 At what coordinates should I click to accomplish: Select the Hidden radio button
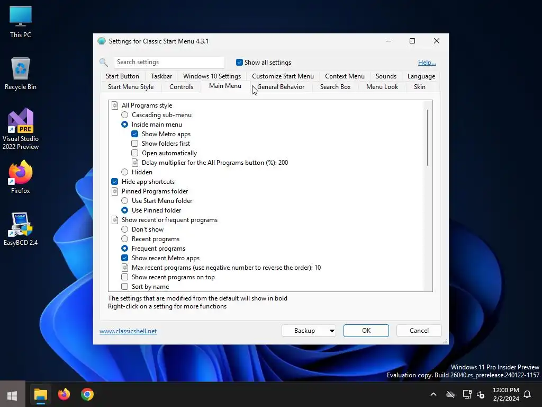(124, 172)
